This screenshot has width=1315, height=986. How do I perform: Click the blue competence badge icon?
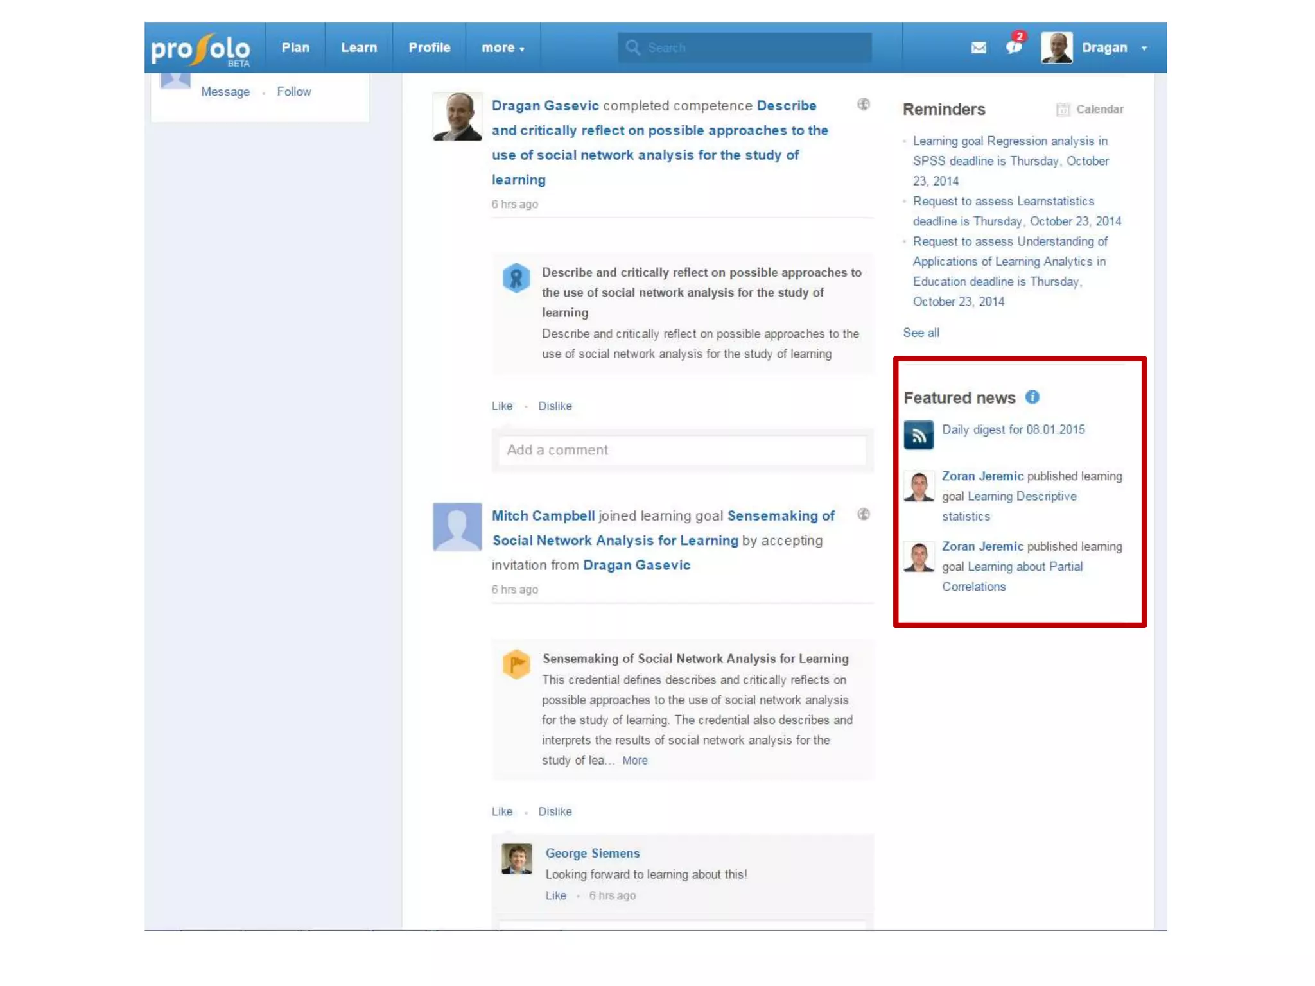pos(516,278)
